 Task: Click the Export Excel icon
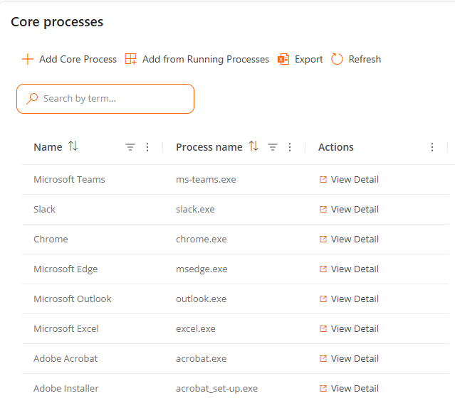point(283,60)
